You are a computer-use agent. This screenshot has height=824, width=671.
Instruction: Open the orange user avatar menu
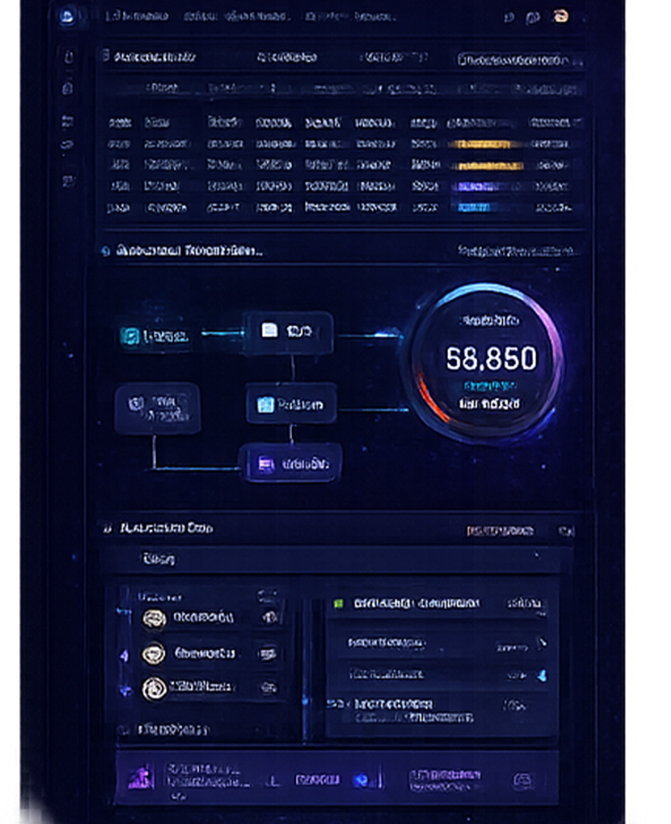561,17
